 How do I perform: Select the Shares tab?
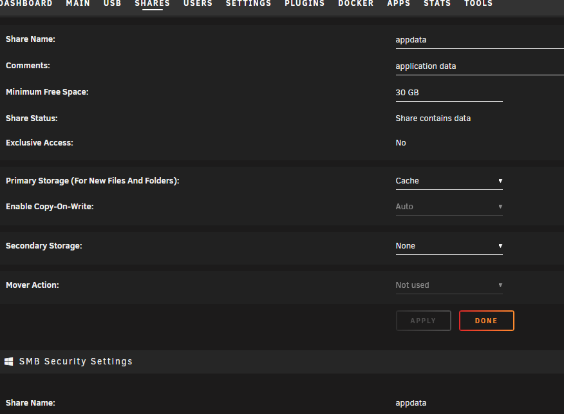[152, 4]
